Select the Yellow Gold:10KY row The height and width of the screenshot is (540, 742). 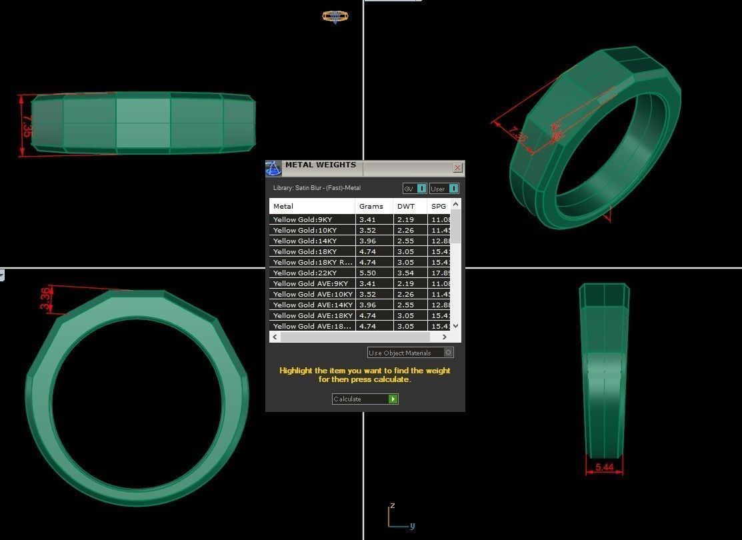359,231
